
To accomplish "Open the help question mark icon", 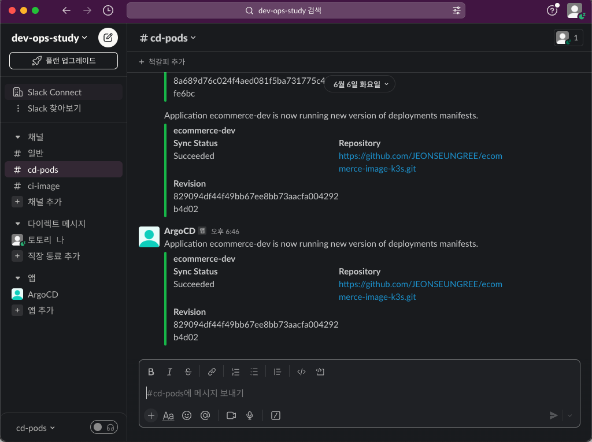I will click(552, 10).
